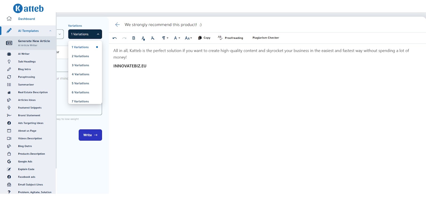Click the Products Description bag icon

pyautogui.click(x=9, y=154)
